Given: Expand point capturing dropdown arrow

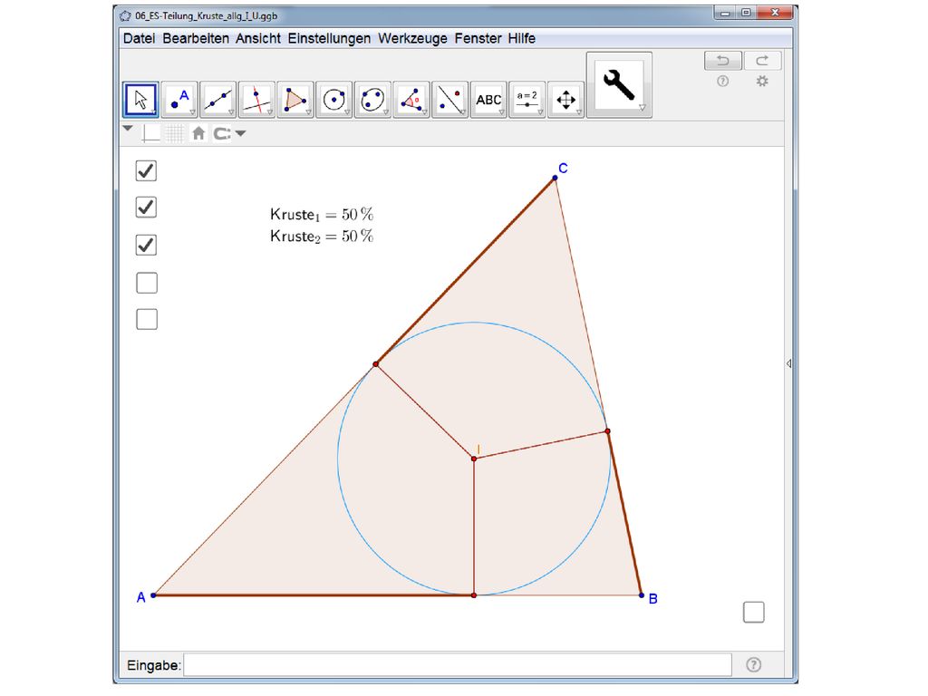Looking at the screenshot, I should (x=240, y=134).
